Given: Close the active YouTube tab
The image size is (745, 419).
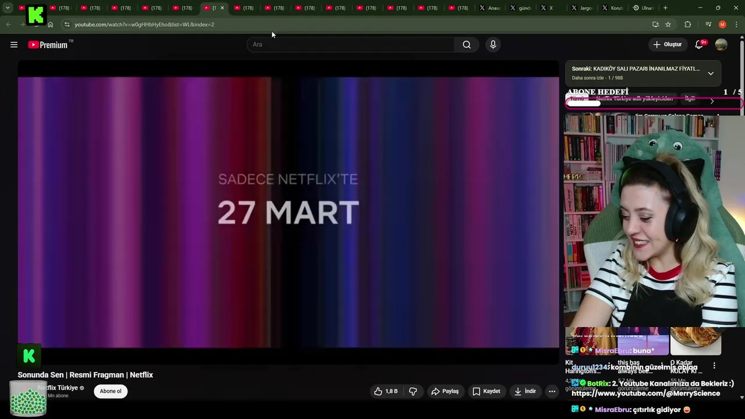Looking at the screenshot, I should (x=222, y=8).
